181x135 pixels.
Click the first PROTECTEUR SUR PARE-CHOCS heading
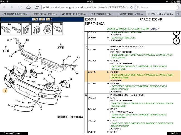pyautogui.click(x=127, y=46)
